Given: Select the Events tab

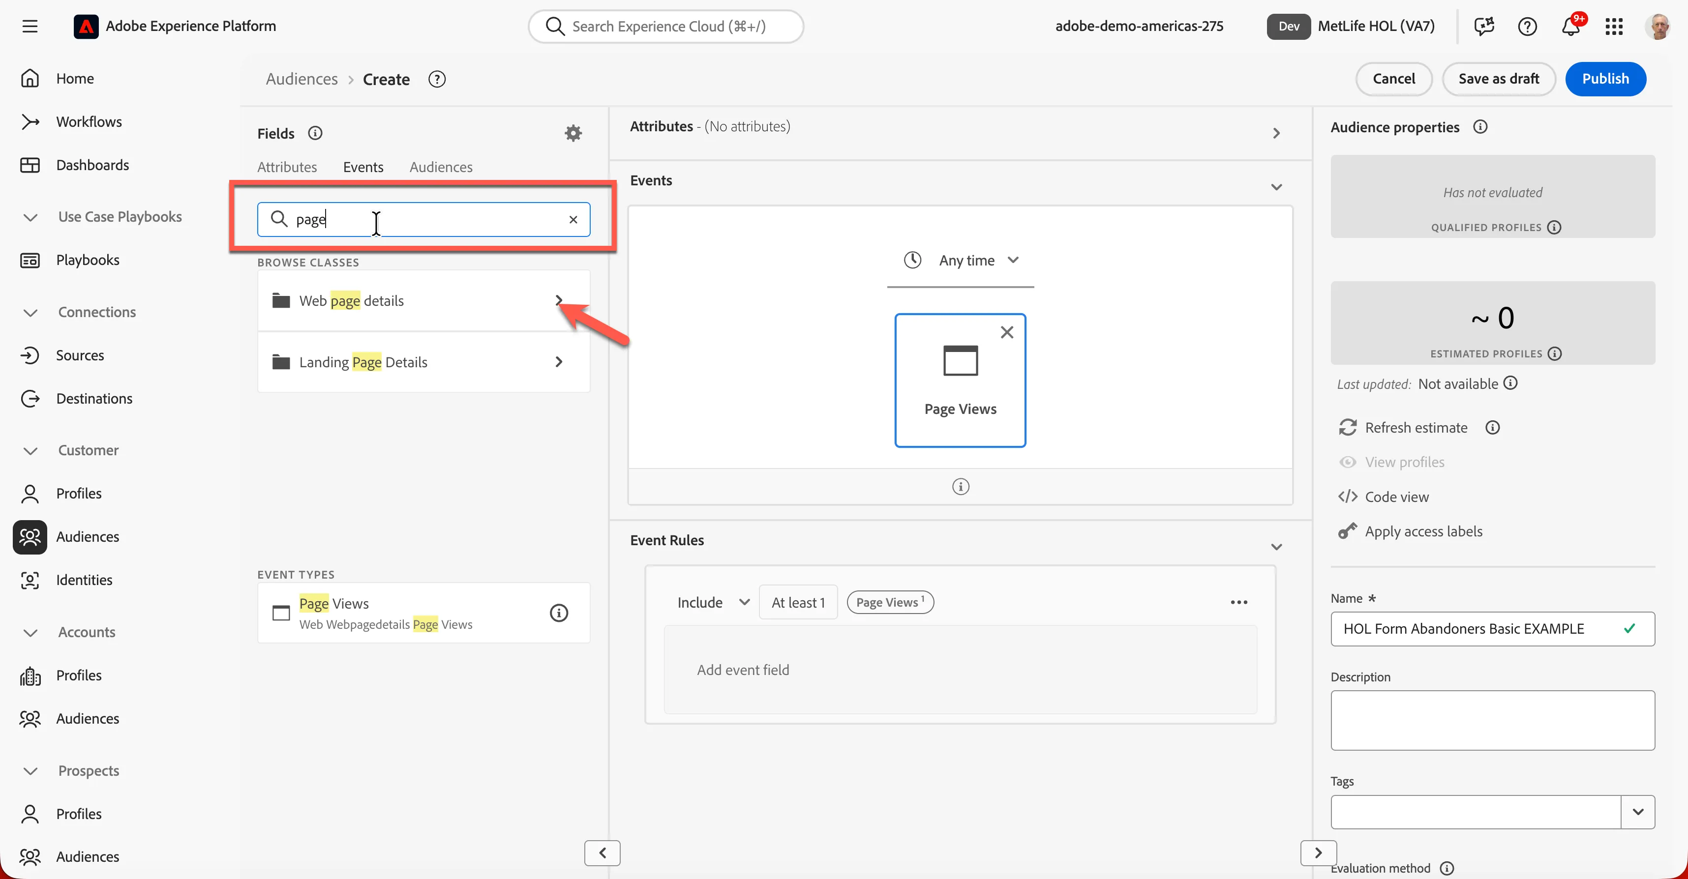Looking at the screenshot, I should (363, 167).
